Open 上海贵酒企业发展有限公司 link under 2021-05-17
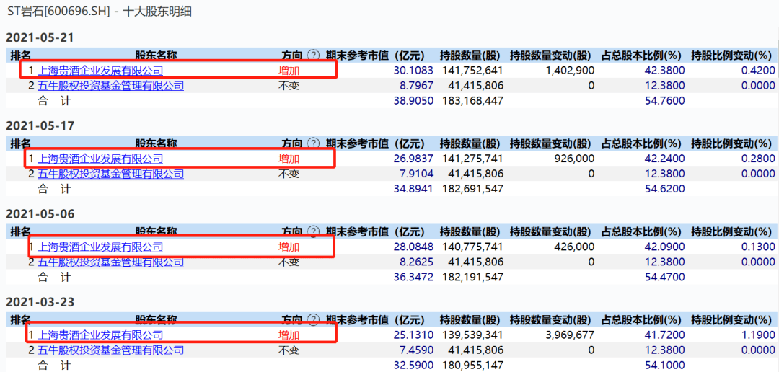Image resolution: width=779 pixels, height=372 pixels. click(100, 159)
